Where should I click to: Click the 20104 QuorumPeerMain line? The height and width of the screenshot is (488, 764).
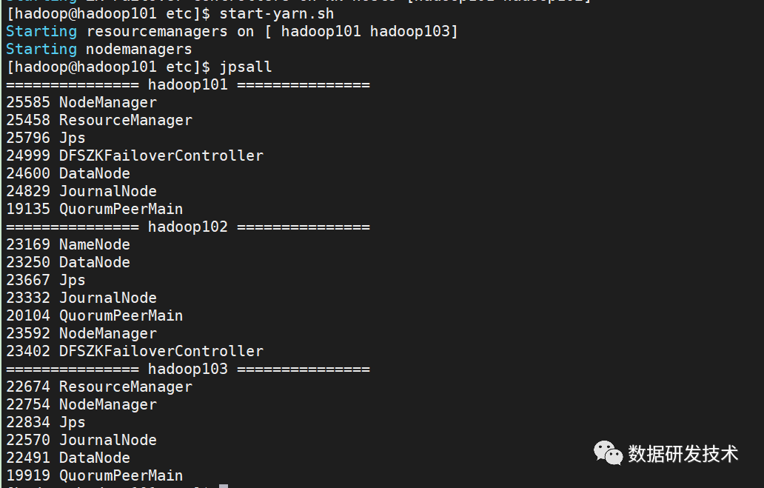[x=95, y=315]
